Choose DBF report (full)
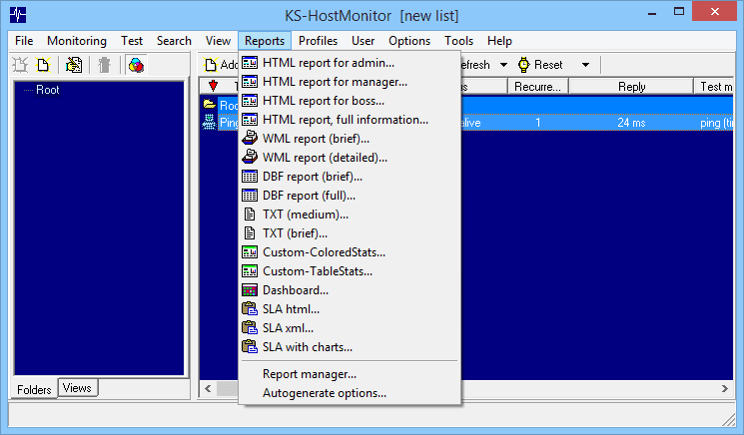Screen dimensions: 744x435 (350, 196)
